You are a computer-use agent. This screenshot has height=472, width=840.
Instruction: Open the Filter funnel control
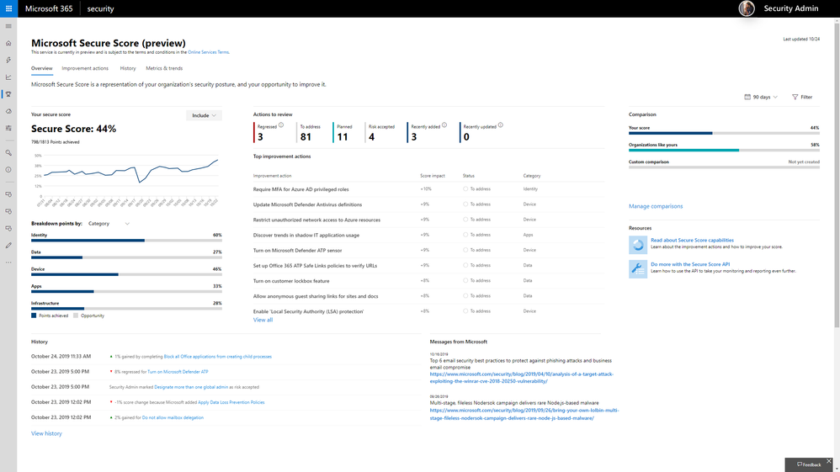pos(802,97)
